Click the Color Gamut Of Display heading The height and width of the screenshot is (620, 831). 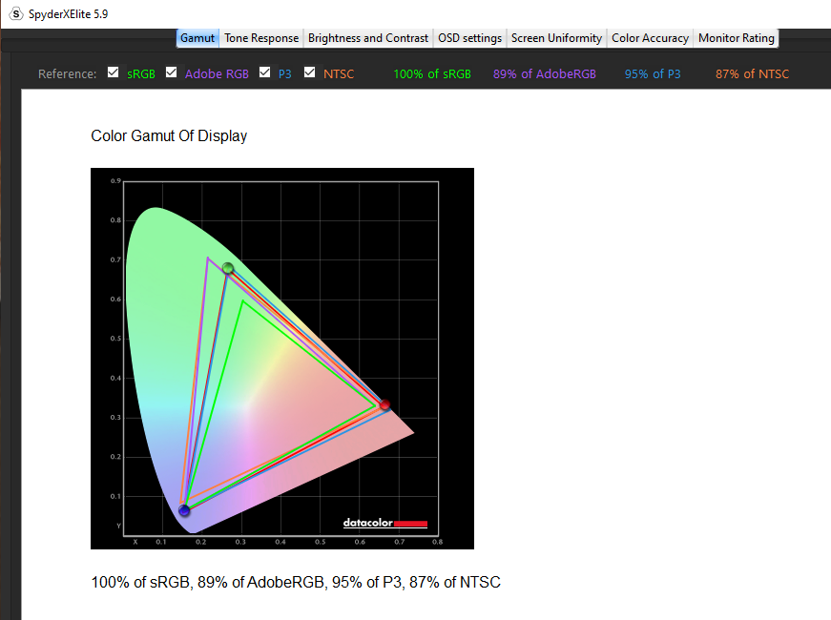169,135
